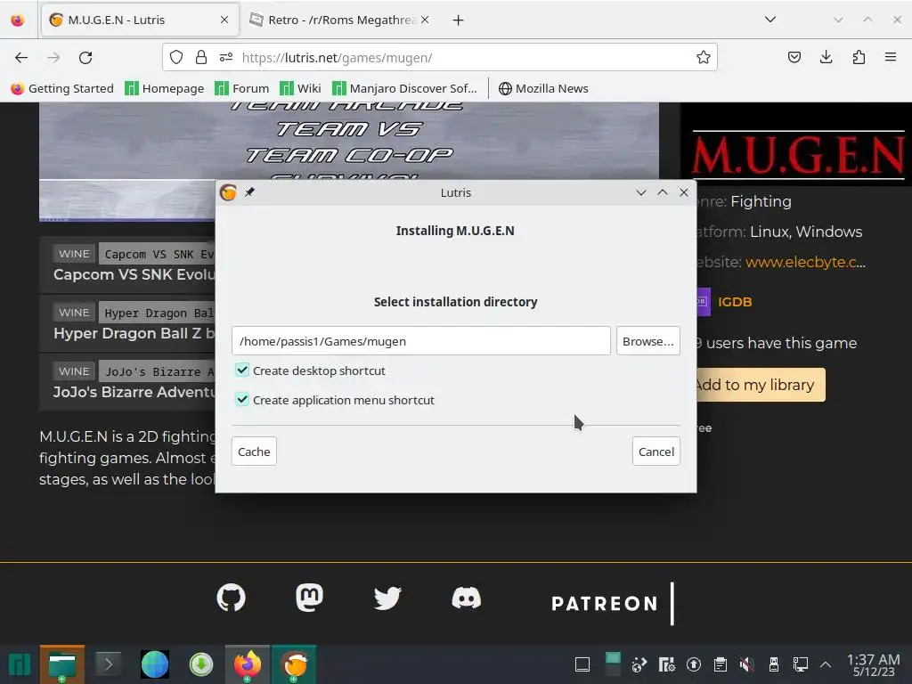This screenshot has width=912, height=684.
Task: Open the Discord footer icon
Action: (x=467, y=598)
